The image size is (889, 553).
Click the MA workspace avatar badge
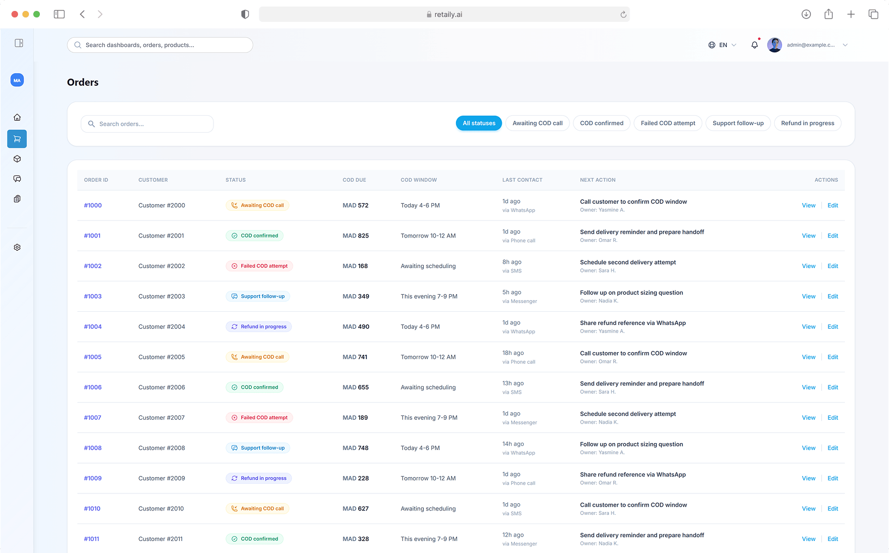click(x=17, y=80)
